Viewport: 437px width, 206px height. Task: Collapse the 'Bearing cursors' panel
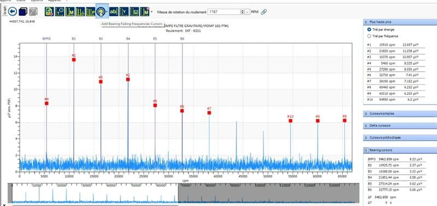tap(366, 150)
